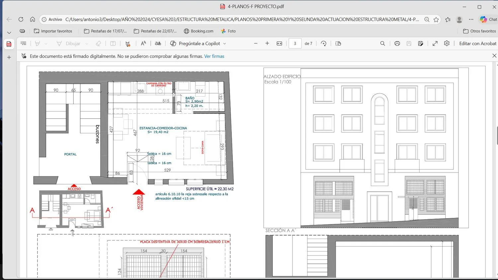498x280 pixels.
Task: Enter full screen mode for PDF
Action: click(x=435, y=43)
